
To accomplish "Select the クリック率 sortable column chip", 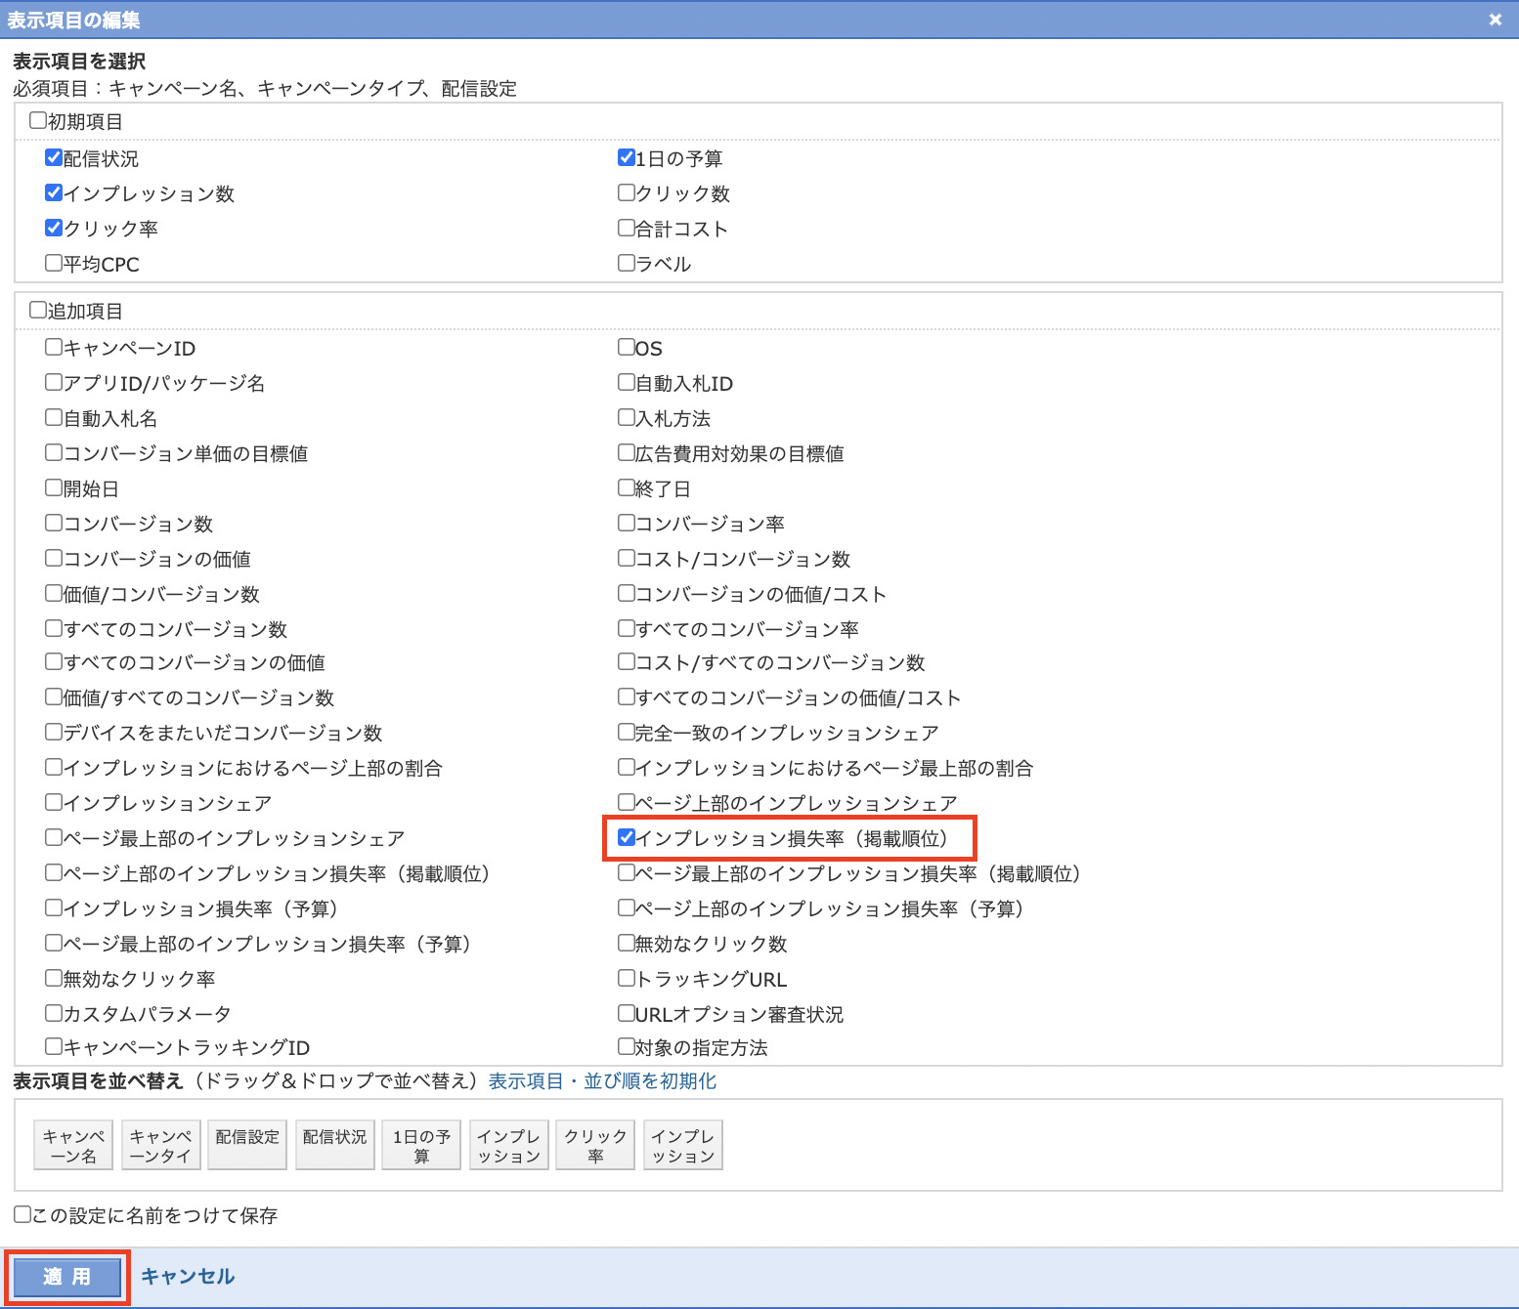I will click(x=595, y=1145).
